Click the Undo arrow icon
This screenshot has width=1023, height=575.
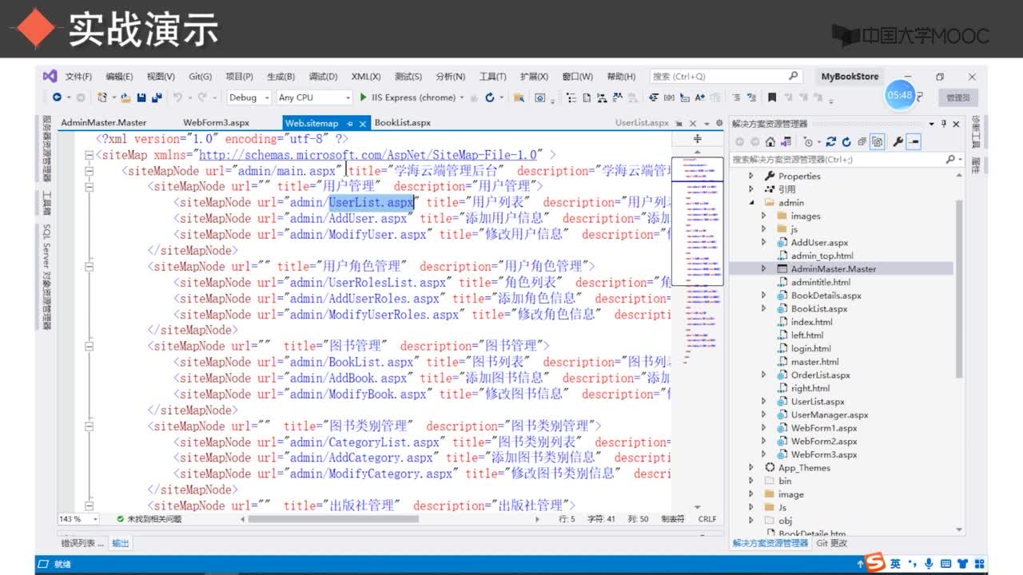177,97
